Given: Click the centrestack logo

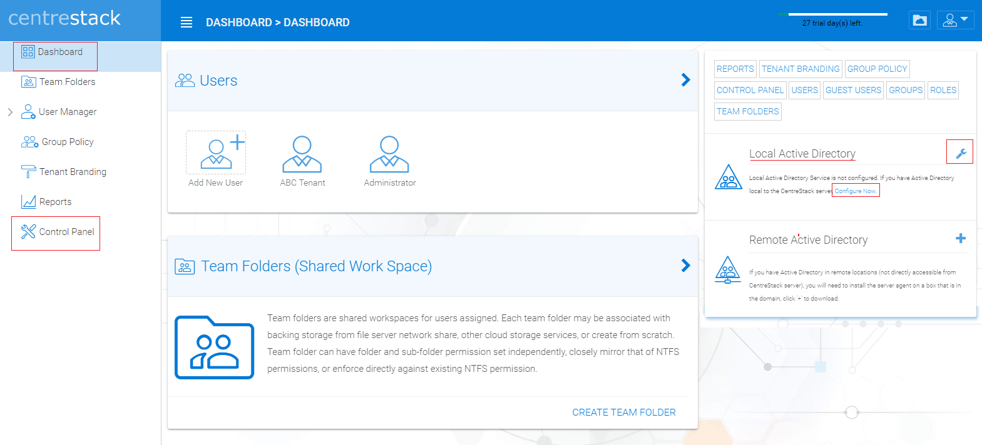Looking at the screenshot, I should coord(64,18).
